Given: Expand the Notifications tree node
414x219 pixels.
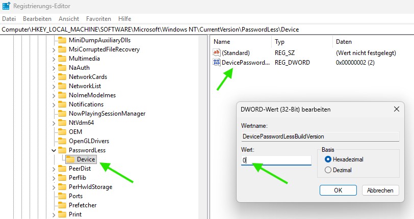Looking at the screenshot, I should coord(54,104).
